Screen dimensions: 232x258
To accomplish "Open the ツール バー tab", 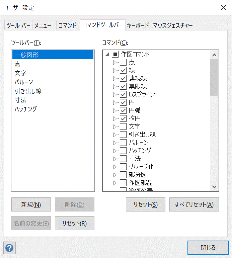I will tap(18, 25).
